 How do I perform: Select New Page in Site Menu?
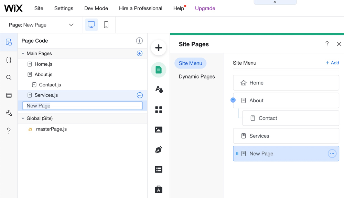coord(286,154)
